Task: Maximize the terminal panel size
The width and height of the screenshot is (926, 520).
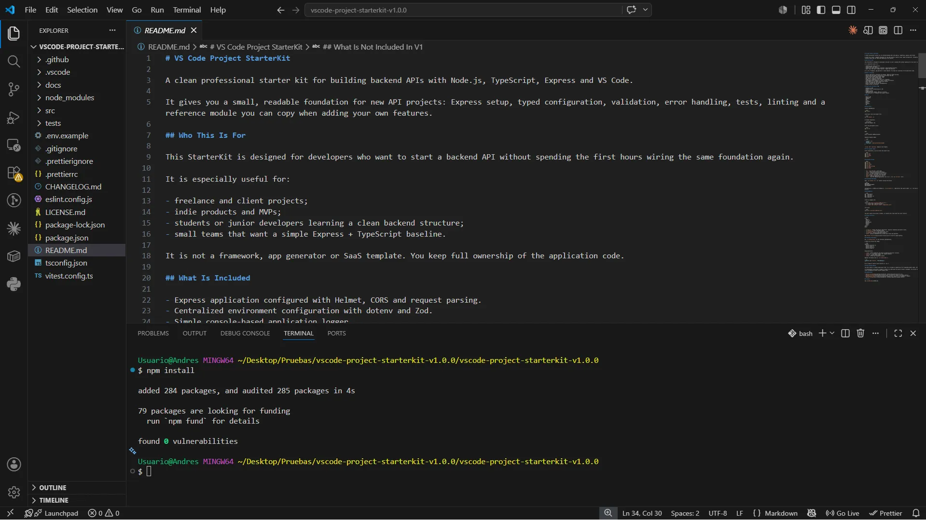Action: pyautogui.click(x=898, y=333)
